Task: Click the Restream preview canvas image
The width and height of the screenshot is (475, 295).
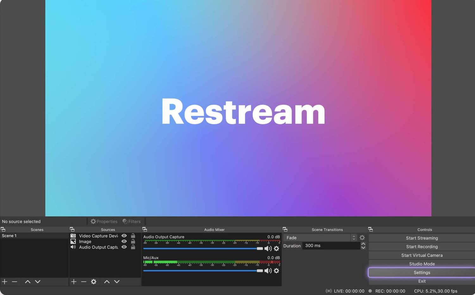Action: pos(238,108)
